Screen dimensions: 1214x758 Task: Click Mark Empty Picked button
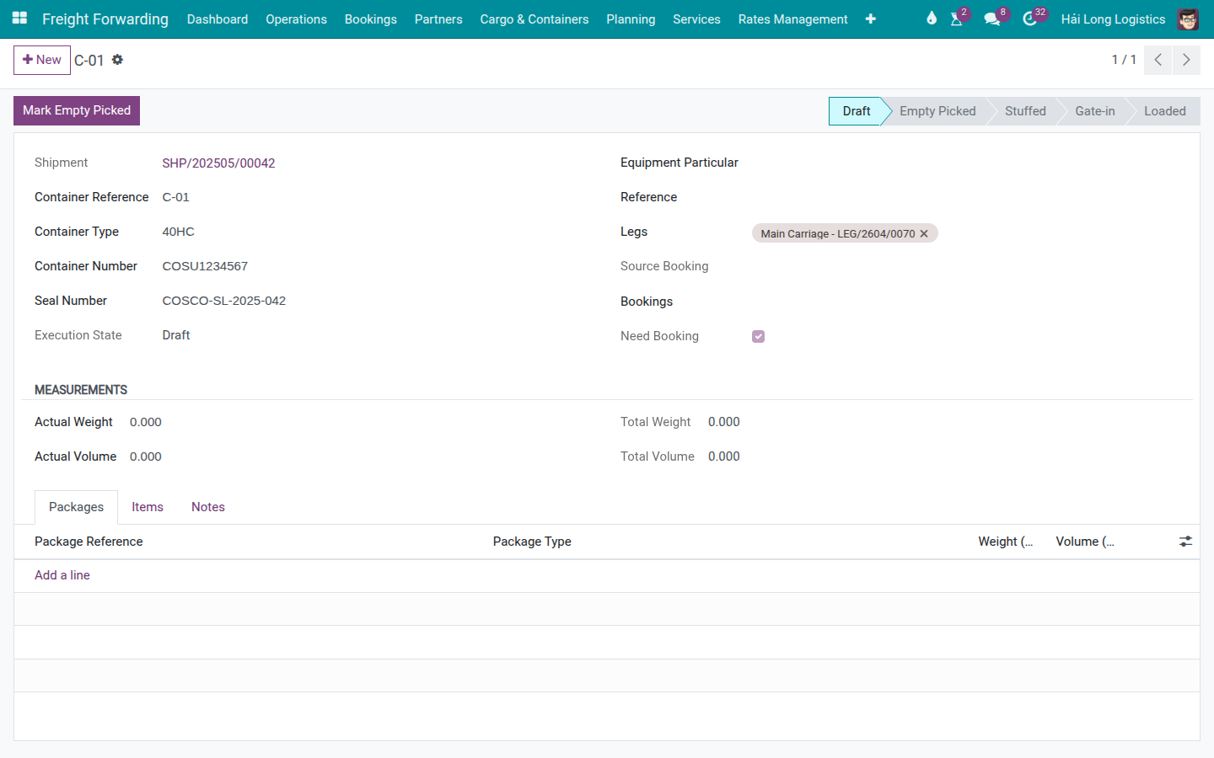click(x=77, y=110)
